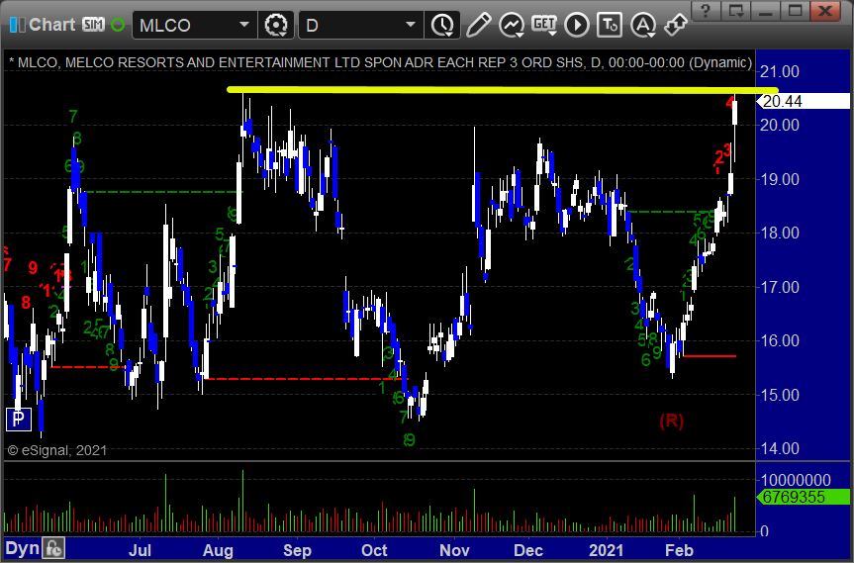
Task: Click the 21.00 price axis label
Action: [780, 71]
